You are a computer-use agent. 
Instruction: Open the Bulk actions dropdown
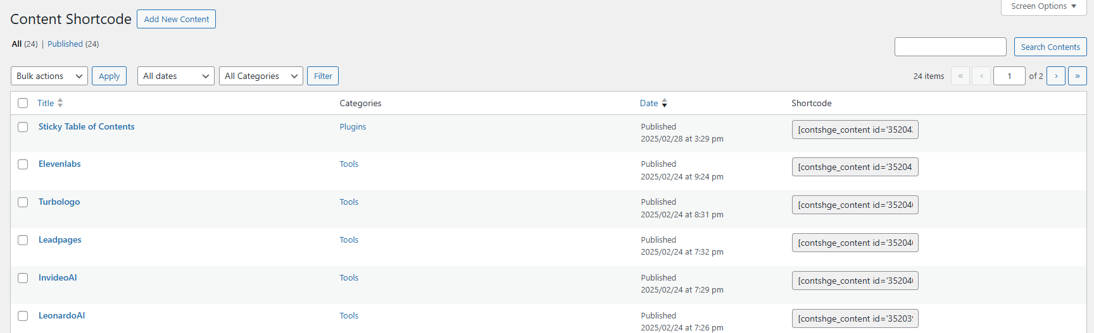49,76
